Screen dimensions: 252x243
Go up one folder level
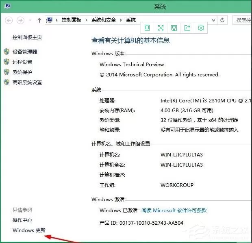[39, 20]
